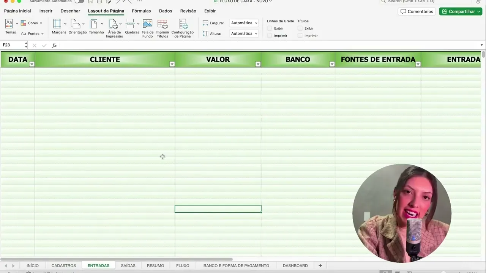Open the Fórmulas ribbon tab
This screenshot has width=486, height=273.
[x=141, y=11]
